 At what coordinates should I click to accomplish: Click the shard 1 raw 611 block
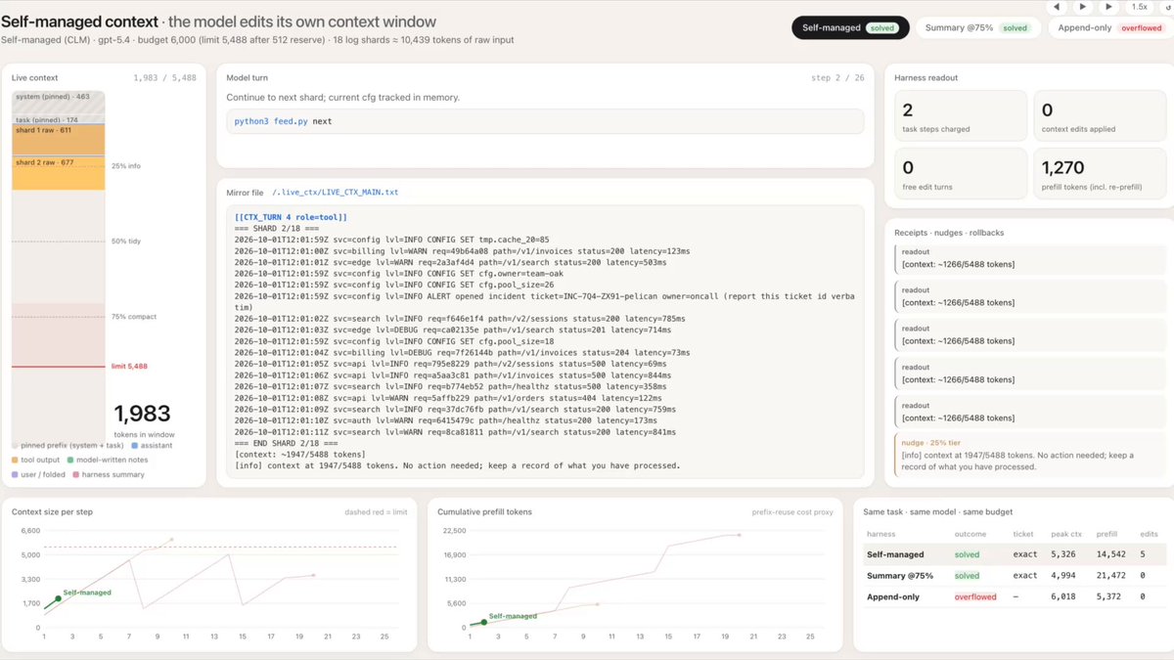click(59, 140)
